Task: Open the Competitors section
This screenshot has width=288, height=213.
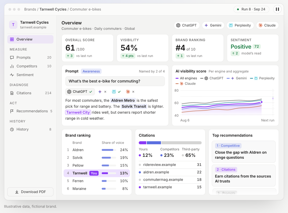Action: (x=30, y=66)
